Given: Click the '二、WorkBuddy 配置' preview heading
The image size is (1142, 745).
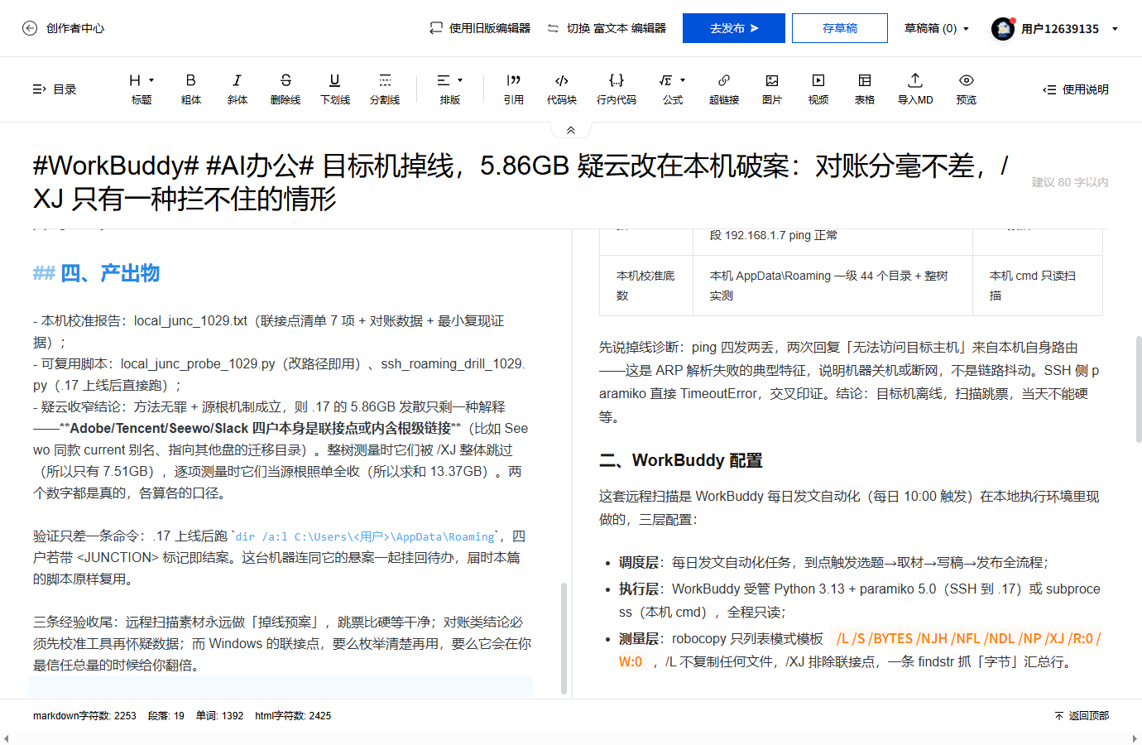Looking at the screenshot, I should pyautogui.click(x=680, y=460).
